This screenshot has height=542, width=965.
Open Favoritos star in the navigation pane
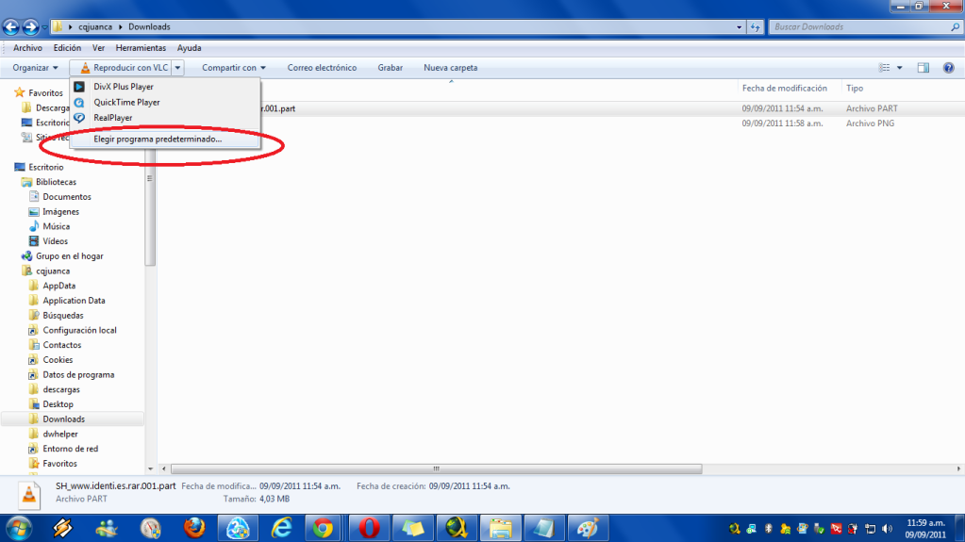[x=39, y=93]
